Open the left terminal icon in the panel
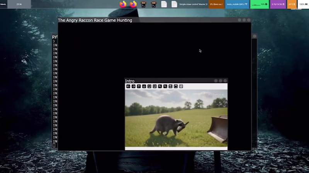309x173 pixels. click(143, 4)
